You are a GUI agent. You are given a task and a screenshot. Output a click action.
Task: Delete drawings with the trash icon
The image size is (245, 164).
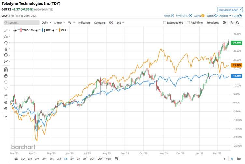pos(6,96)
